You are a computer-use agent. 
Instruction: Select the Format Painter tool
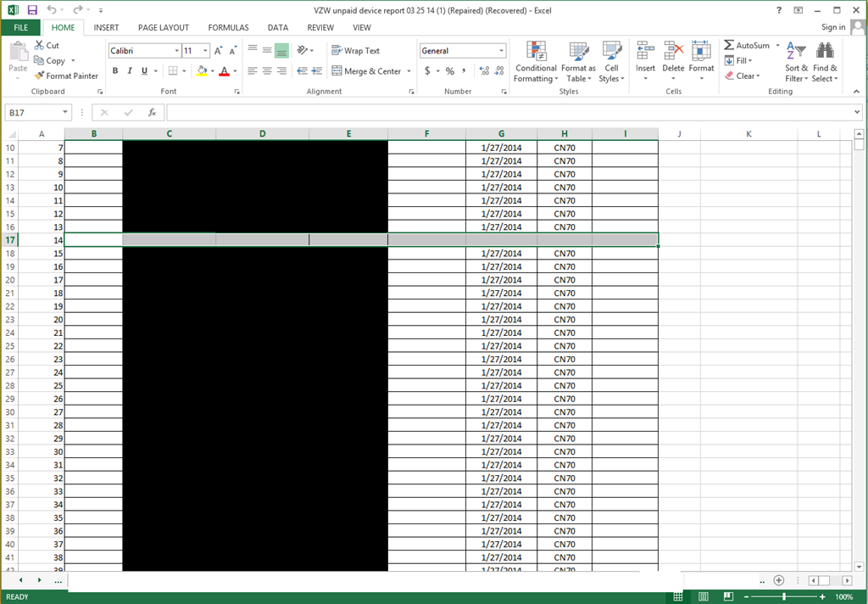pos(66,75)
